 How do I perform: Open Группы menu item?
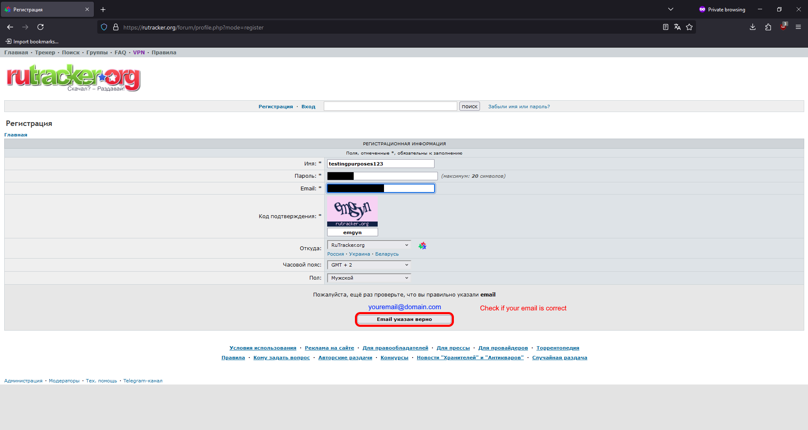pyautogui.click(x=97, y=53)
